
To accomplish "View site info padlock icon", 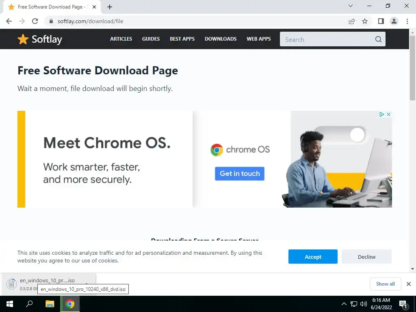I will [x=51, y=21].
